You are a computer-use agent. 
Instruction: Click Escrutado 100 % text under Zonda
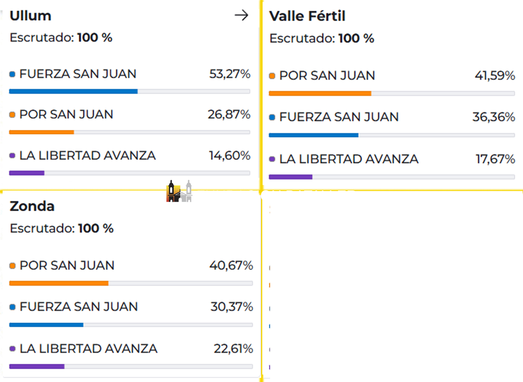tap(62, 228)
